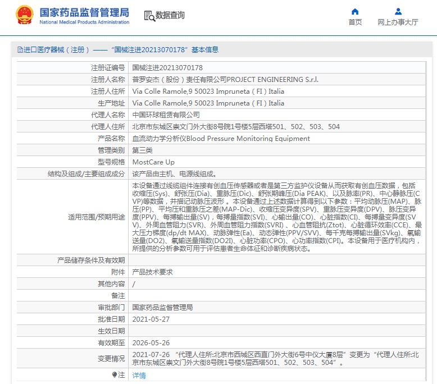Click the 其他内容 label
437x384 pixels.
point(111,284)
